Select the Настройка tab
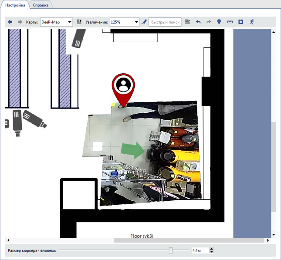 pos(15,5)
